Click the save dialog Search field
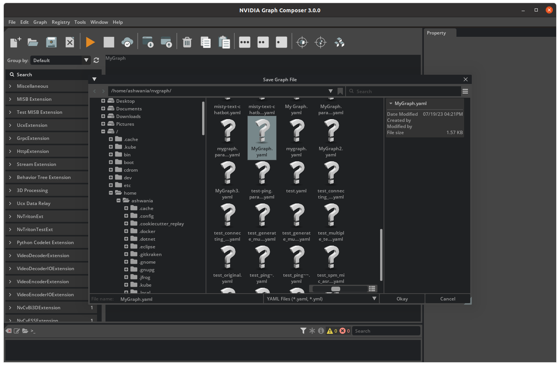 point(404,91)
